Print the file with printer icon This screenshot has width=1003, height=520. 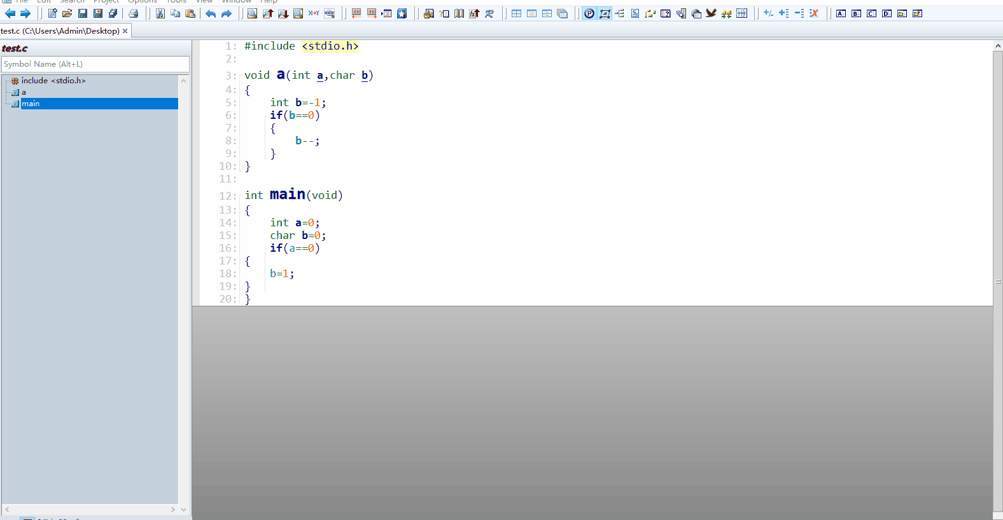coord(134,13)
